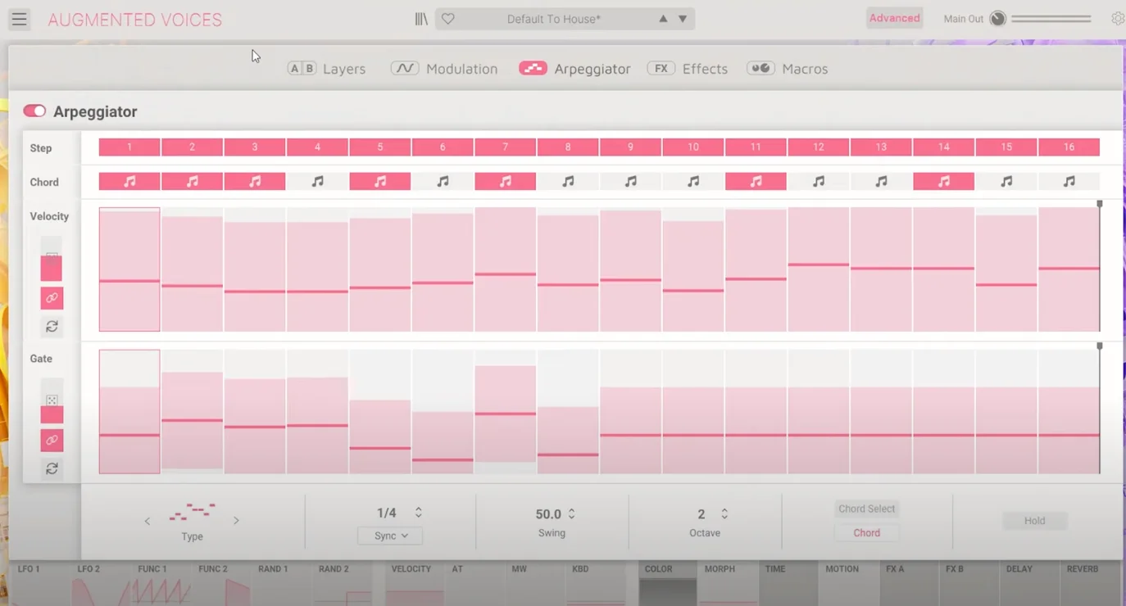Toggle step 4 on or off
The width and height of the screenshot is (1126, 606).
317,147
